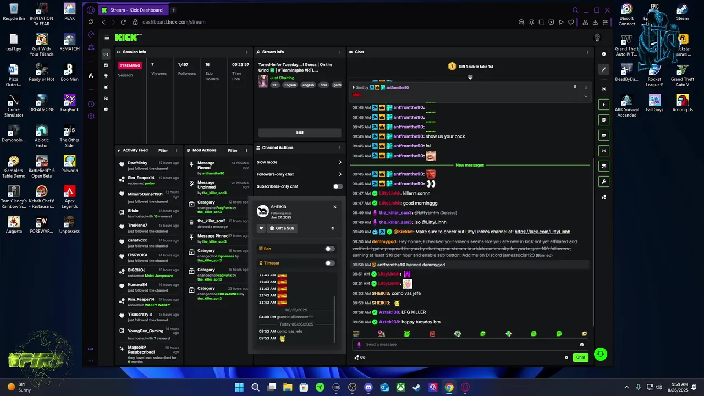
Task: Open the kick.com/LittyLinhh link in chat
Action: pos(542,232)
